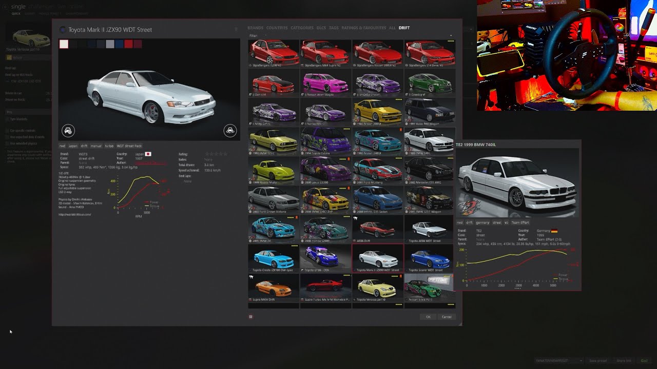This screenshot has height=369, width=657.
Task: Select the blue skin swatch
Action: 119,44
